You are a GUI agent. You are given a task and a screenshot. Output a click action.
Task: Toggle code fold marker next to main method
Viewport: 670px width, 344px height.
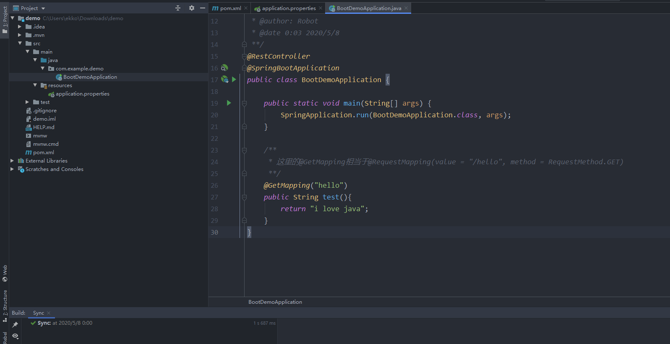(244, 103)
